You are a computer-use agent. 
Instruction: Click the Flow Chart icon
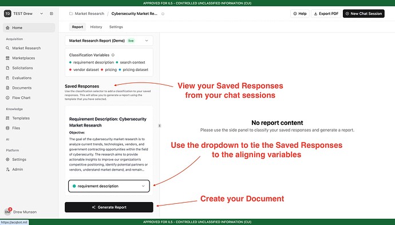[7, 98]
